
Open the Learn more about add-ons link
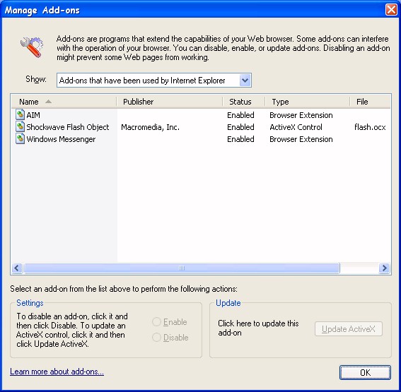pos(57,372)
